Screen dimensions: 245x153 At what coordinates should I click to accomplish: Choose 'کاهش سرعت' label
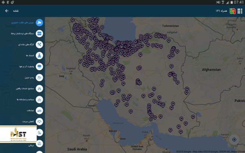[28, 121]
